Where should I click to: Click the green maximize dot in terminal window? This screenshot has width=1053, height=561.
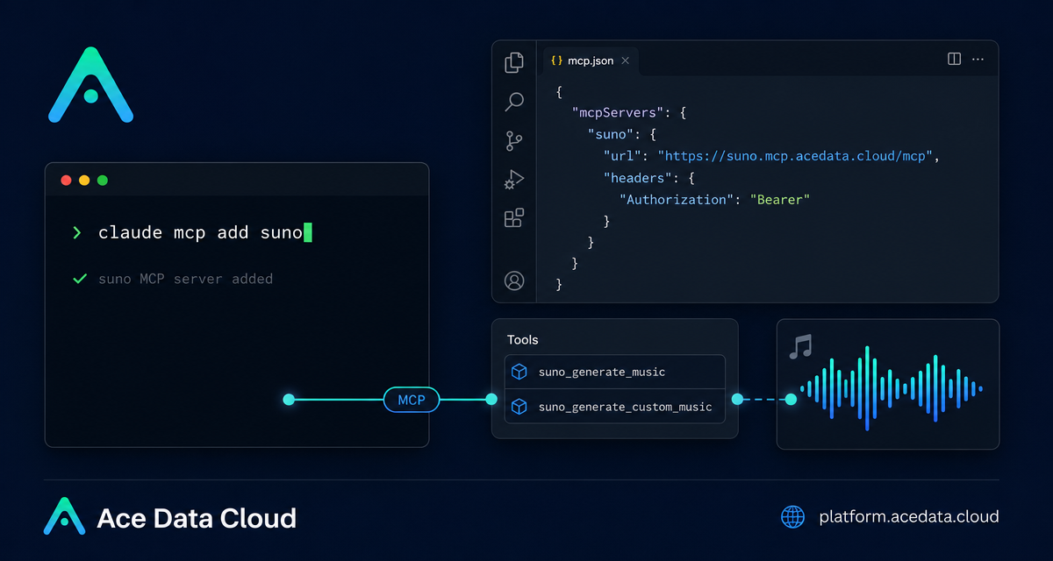click(x=103, y=181)
